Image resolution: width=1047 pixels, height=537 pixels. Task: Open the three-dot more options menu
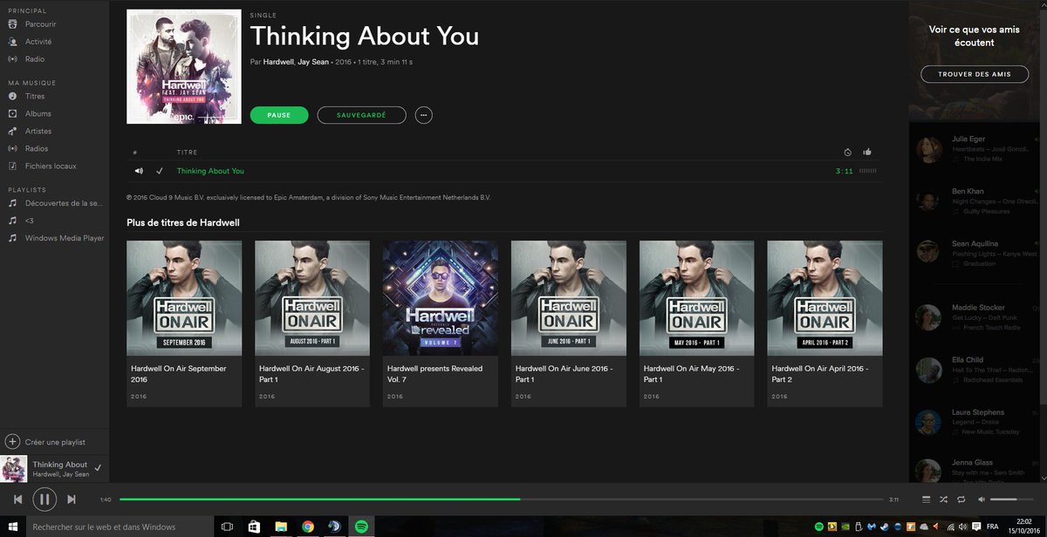click(423, 115)
